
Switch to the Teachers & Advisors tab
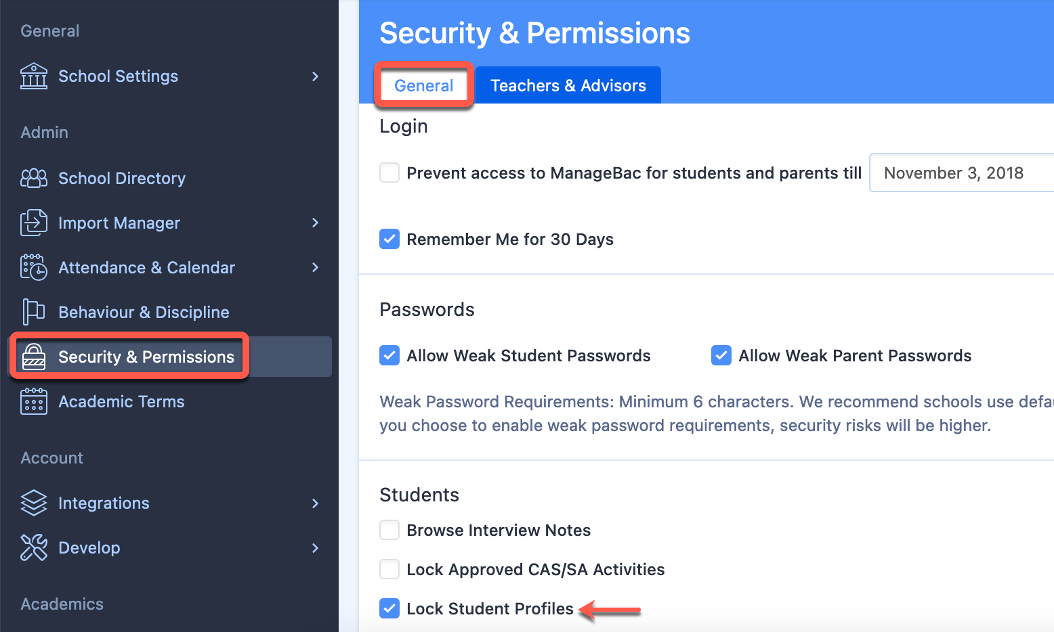[x=568, y=85]
